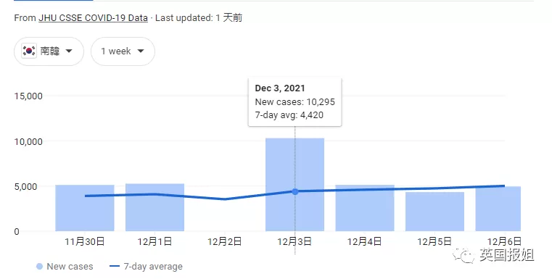552x279 pixels.
Task: Click the highlighted 7-day average point
Action: click(x=295, y=191)
